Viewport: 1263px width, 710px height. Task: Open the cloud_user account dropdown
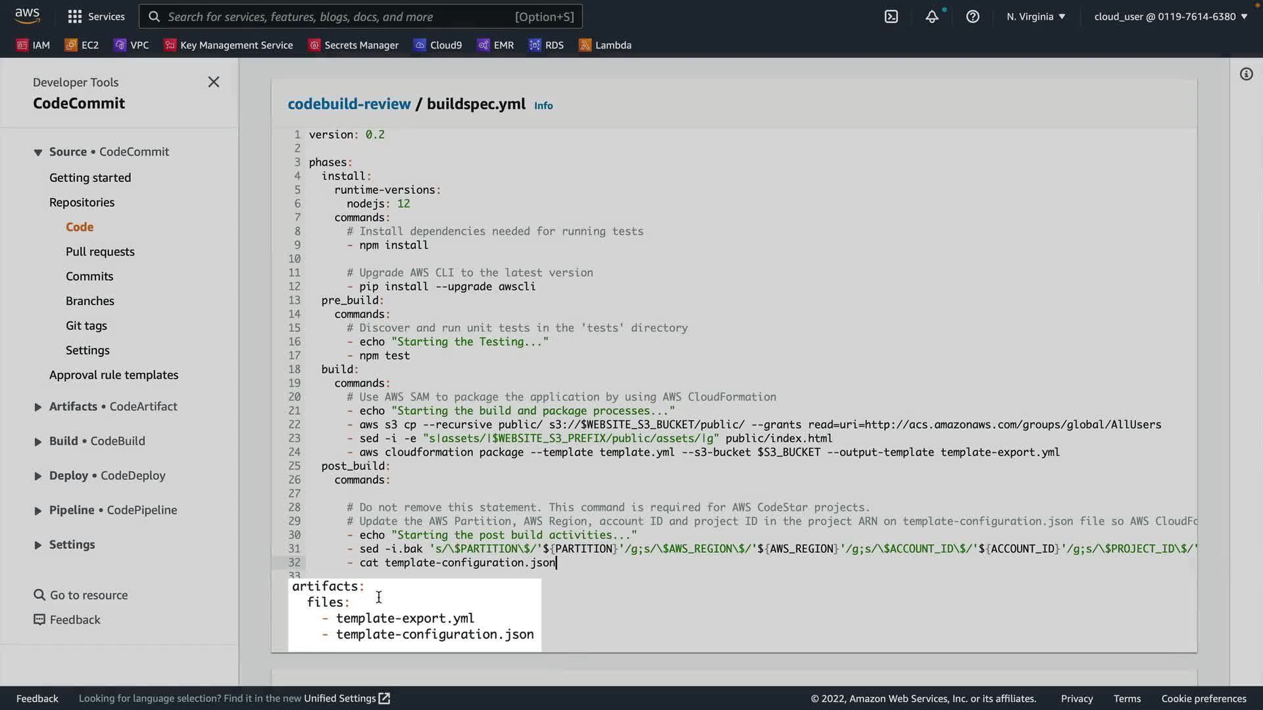(x=1170, y=16)
